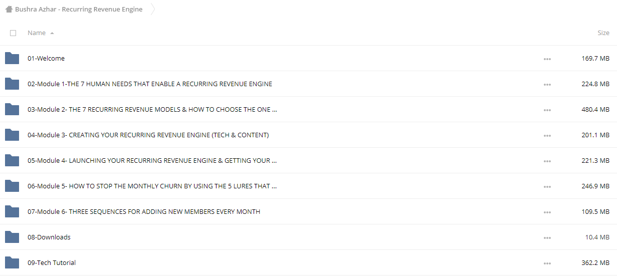617x276 pixels.
Task: Open 06-Module 5 Monthly Churn folder
Action: pos(152,186)
